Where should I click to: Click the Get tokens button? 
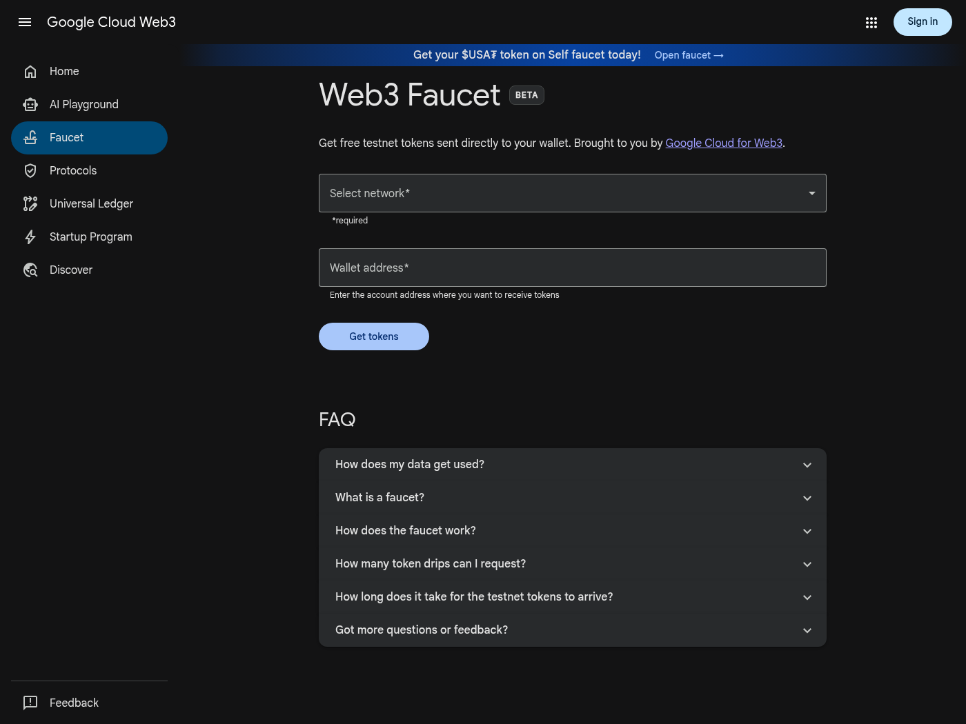click(374, 336)
